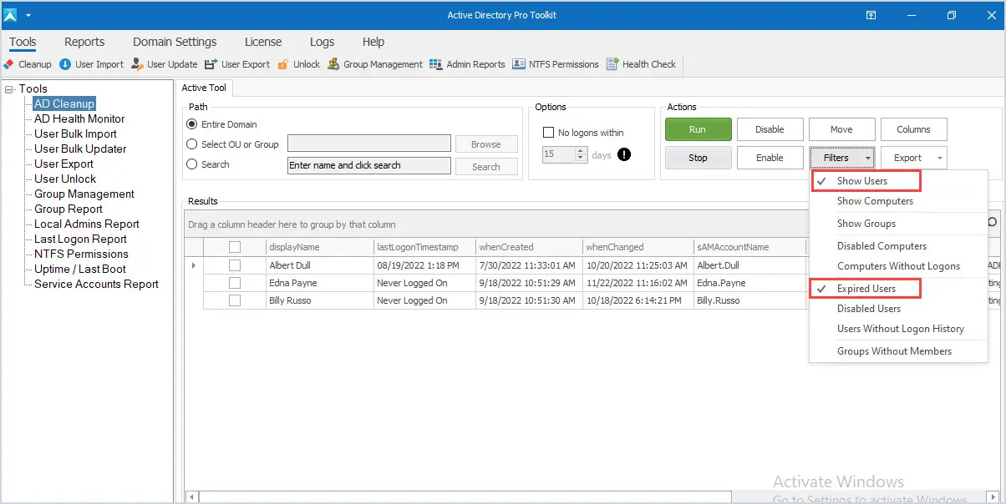Open the title bar quick access dropdown arrow
Image resolution: width=1006 pixels, height=504 pixels.
tap(28, 15)
